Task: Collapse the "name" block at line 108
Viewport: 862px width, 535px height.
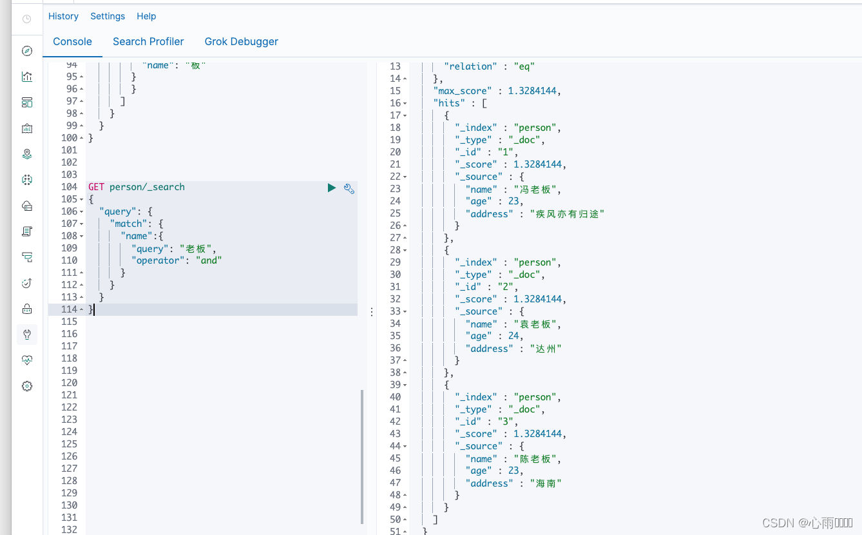Action: [82, 237]
